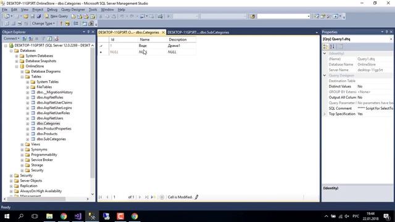The image size is (395, 222).
Task: Click the Disconnect icon in Object Explorer
Action: (x=31, y=38)
